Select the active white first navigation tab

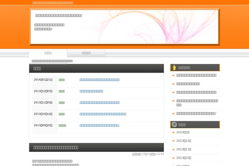point(48,53)
